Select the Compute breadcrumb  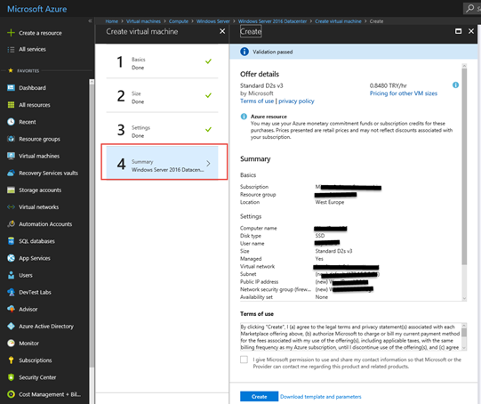179,21
